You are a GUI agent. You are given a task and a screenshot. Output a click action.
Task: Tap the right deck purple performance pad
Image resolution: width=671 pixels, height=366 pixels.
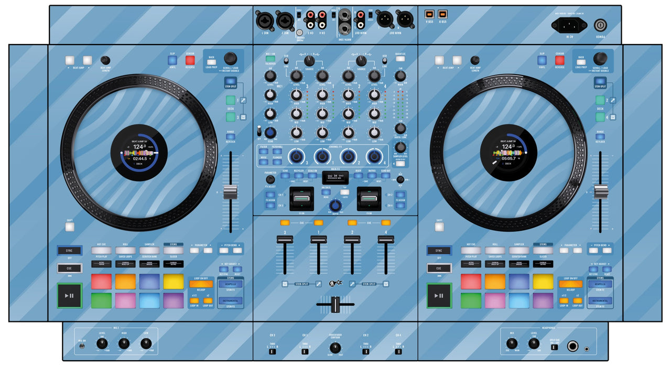click(543, 300)
